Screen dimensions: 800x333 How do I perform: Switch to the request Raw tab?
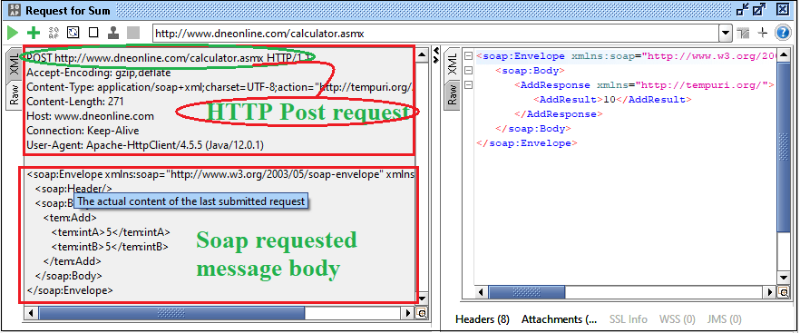tap(15, 95)
